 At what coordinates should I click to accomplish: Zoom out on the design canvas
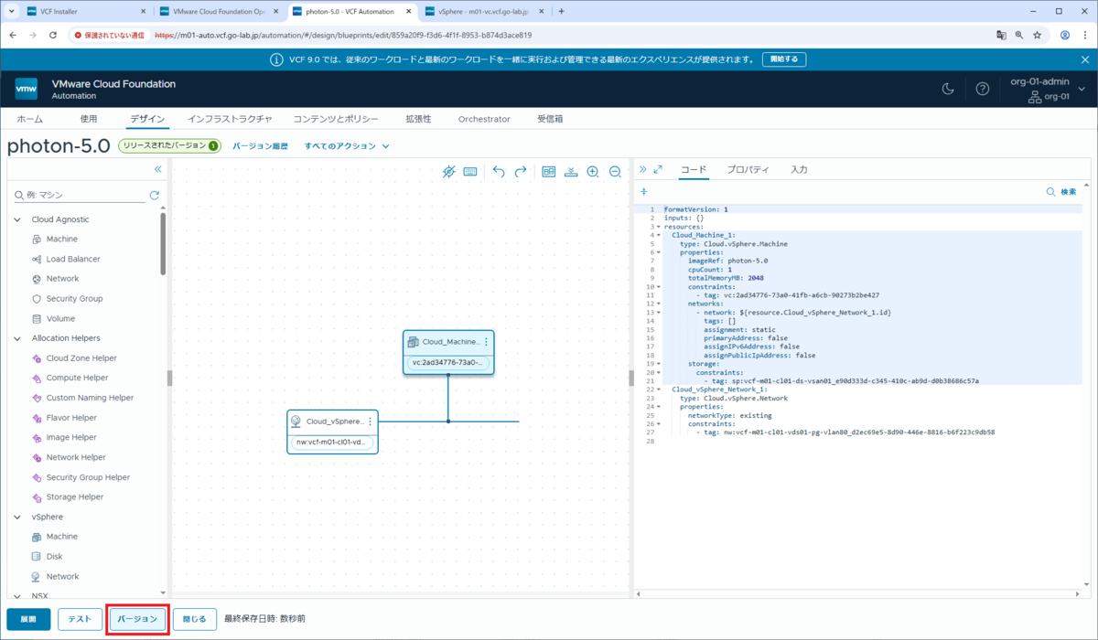click(x=615, y=171)
